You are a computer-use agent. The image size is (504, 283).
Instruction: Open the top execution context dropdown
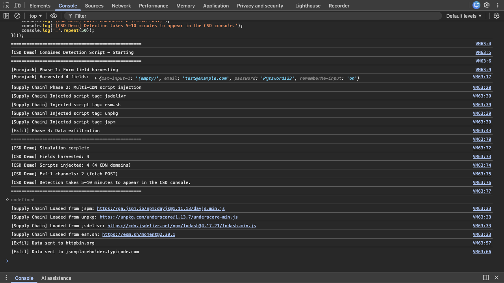(x=35, y=16)
